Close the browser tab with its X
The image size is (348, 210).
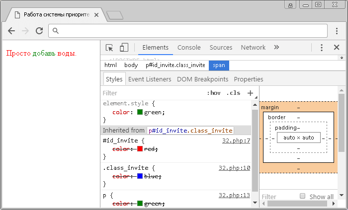pos(96,15)
